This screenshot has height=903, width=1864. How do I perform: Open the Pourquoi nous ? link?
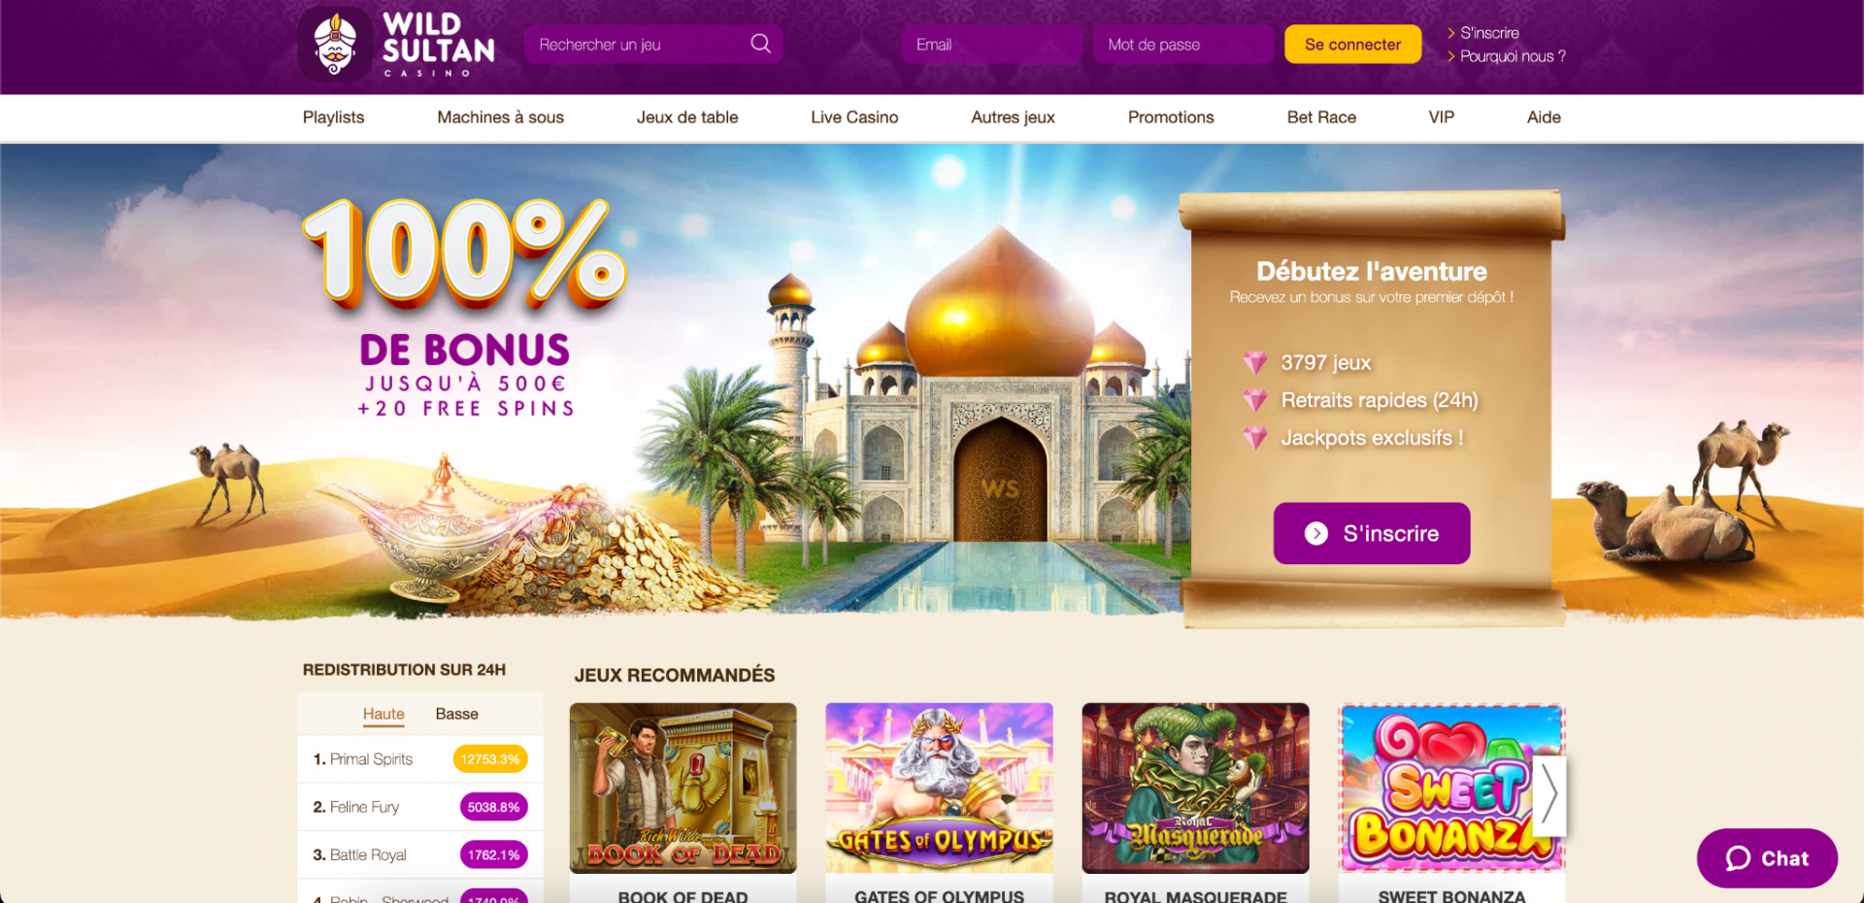pyautogui.click(x=1513, y=56)
